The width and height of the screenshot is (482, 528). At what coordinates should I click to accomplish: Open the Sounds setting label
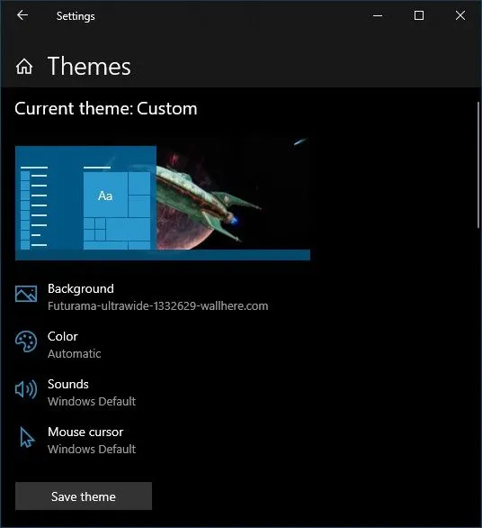click(68, 384)
